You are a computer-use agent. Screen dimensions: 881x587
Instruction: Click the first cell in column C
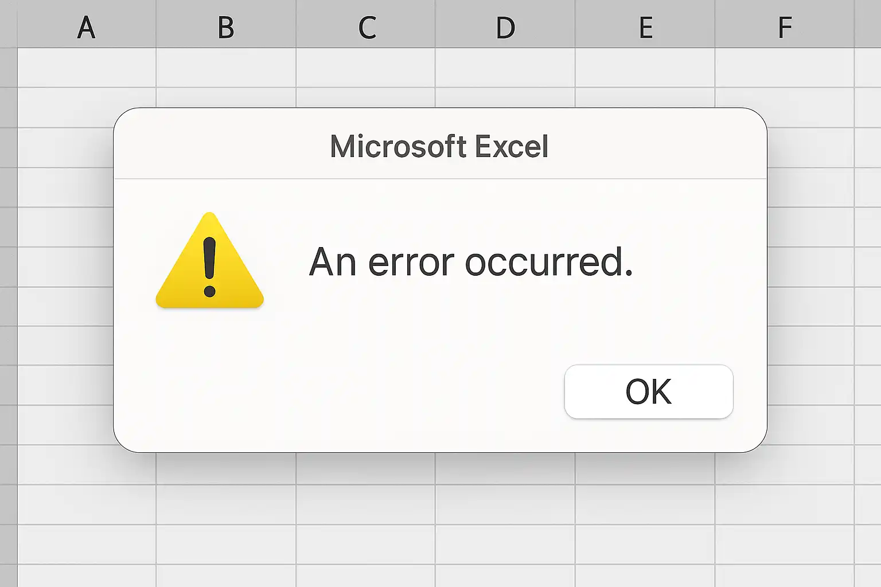(x=366, y=68)
